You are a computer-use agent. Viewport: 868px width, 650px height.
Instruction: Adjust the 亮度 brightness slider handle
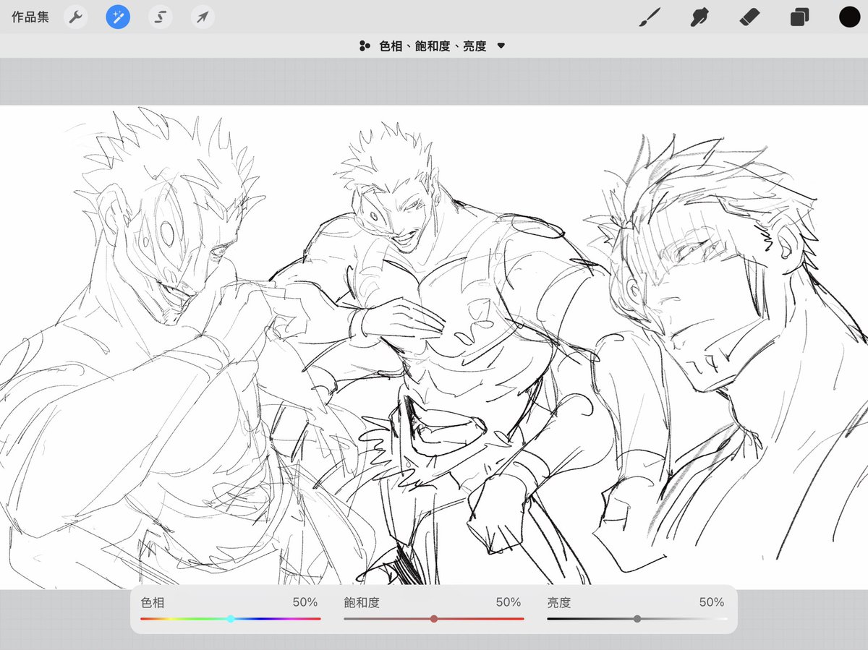[637, 619]
